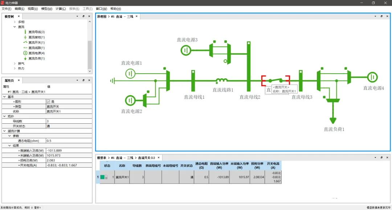
Task: Click the green status indicator in table row
Action: [102, 177]
